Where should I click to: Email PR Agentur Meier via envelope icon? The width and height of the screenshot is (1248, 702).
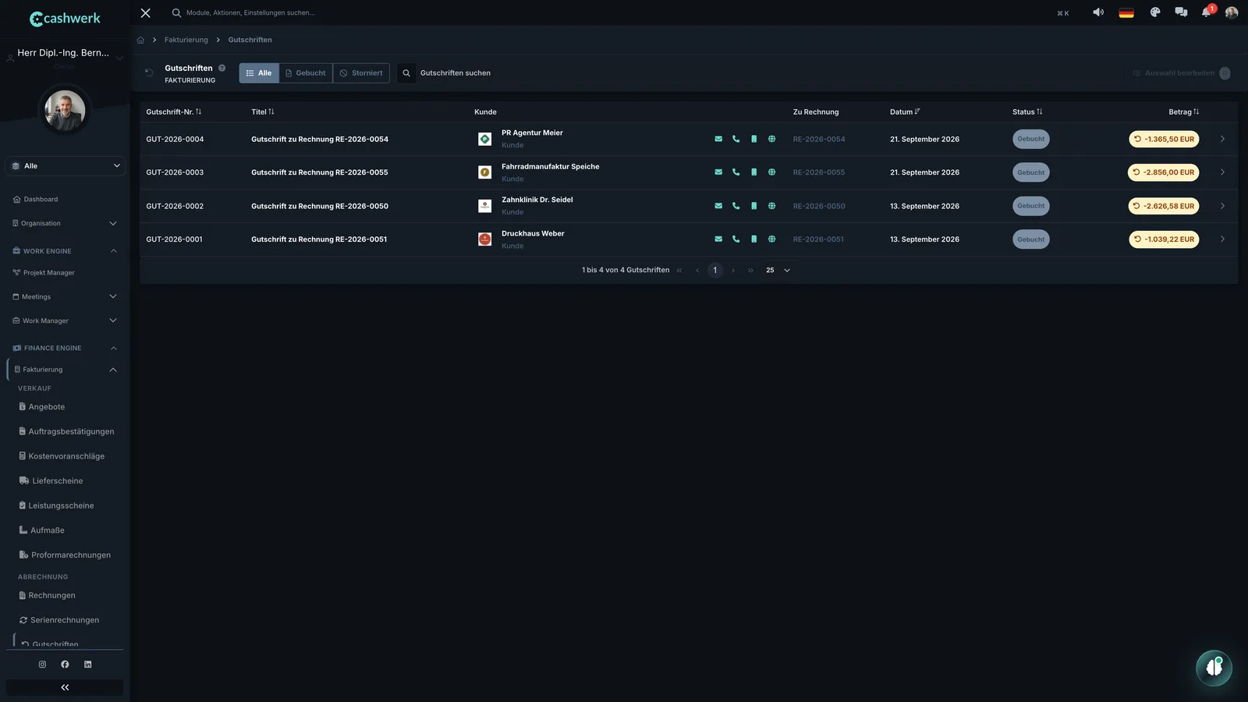tap(718, 139)
